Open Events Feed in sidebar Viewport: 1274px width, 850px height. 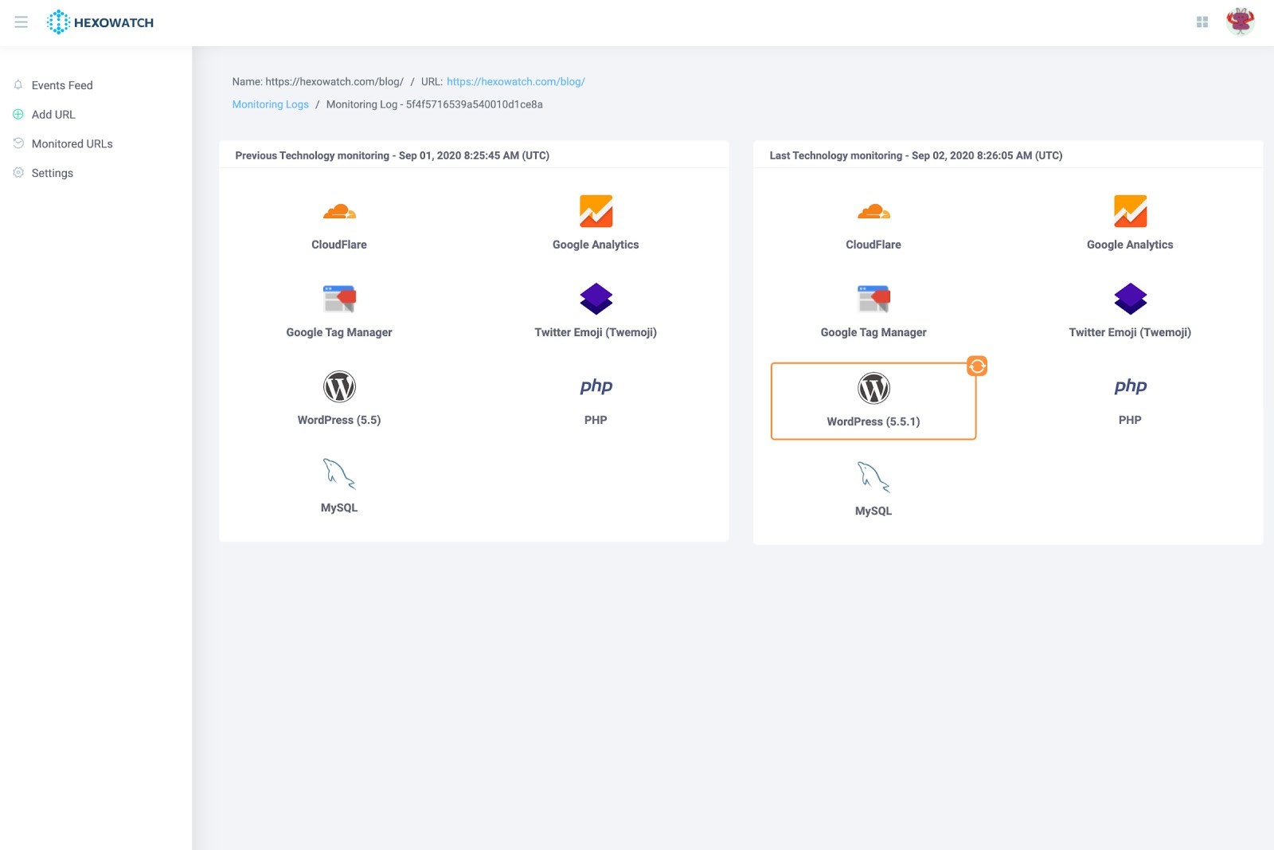62,85
